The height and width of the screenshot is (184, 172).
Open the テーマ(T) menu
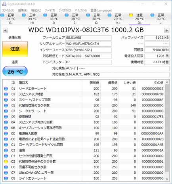coord(50,10)
